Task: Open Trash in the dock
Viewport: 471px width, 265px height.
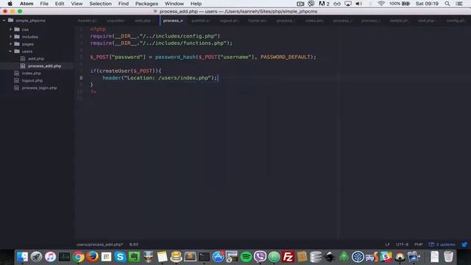Action: pos(448,257)
